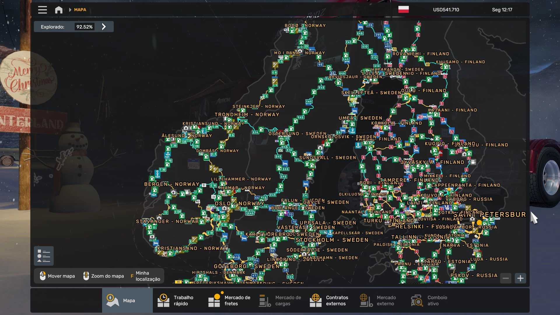Go to the home screen icon
This screenshot has height=315, width=560.
(59, 10)
